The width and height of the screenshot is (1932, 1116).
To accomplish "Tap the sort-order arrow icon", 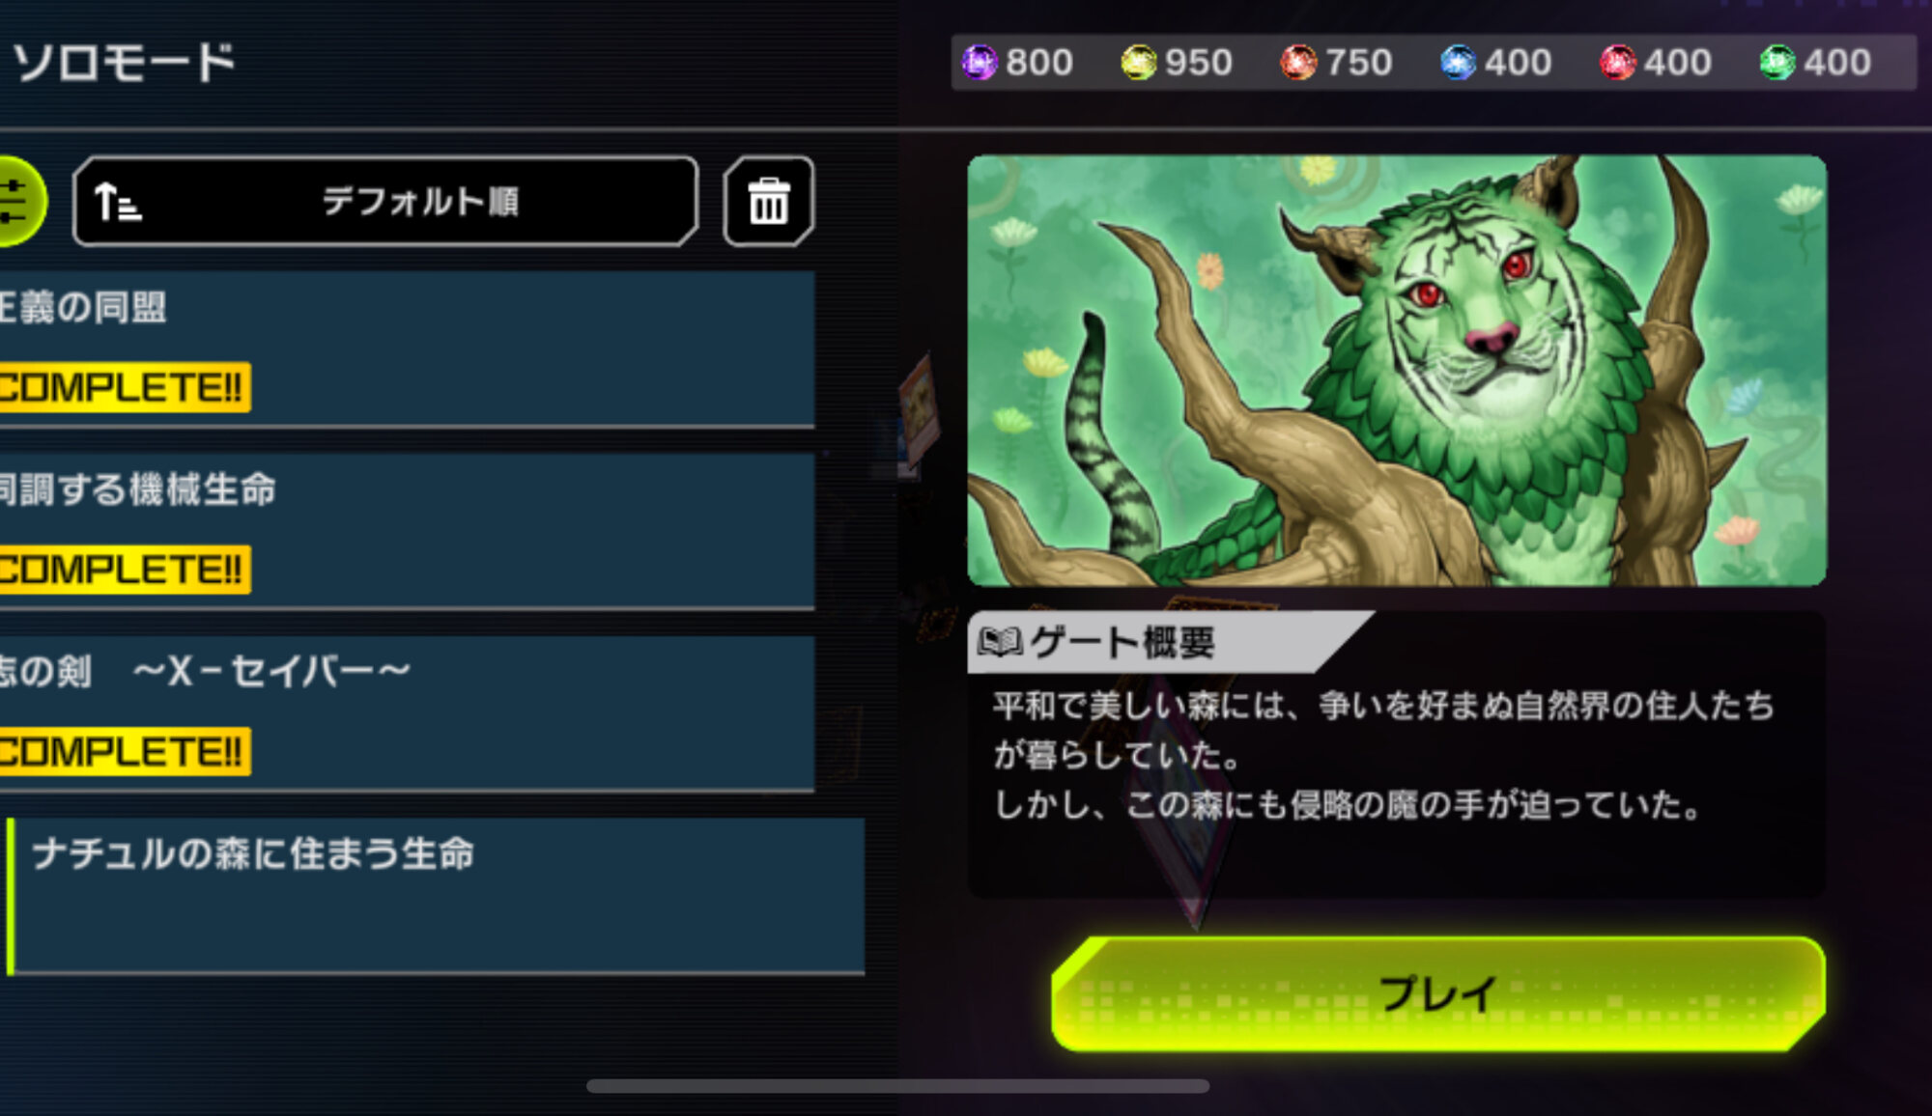I will point(118,202).
